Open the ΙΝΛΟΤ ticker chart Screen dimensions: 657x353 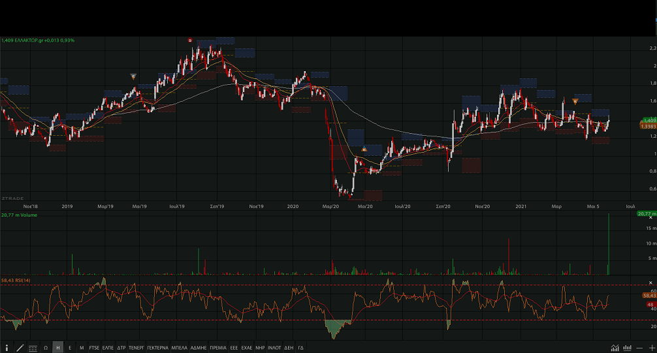pos(274,348)
